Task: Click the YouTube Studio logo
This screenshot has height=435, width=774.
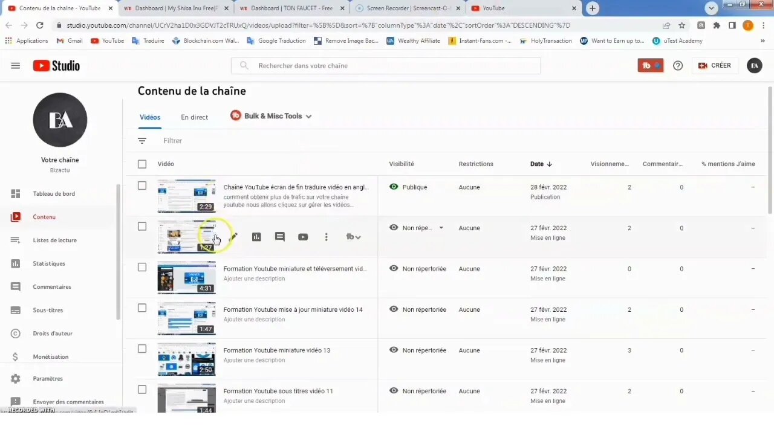Action: coord(56,66)
